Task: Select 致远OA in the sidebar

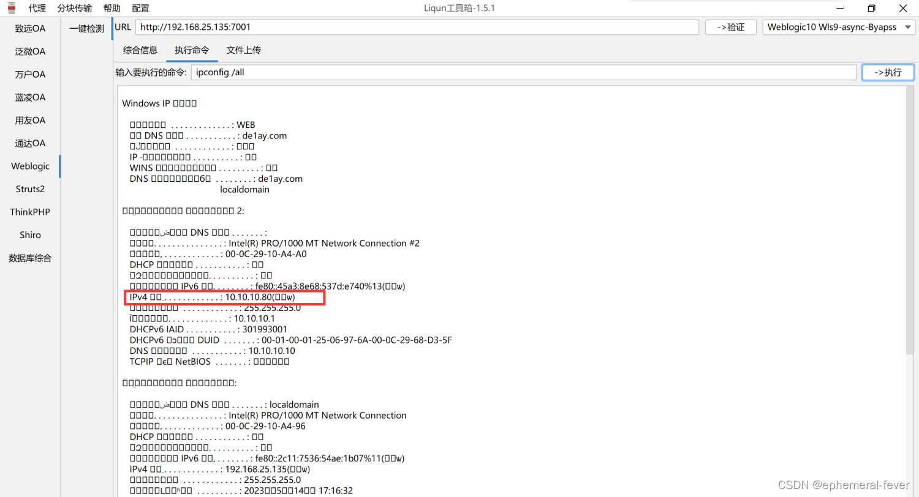Action: tap(30, 29)
